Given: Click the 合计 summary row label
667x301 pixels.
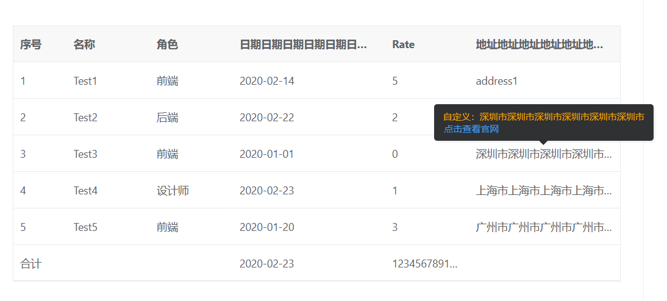Looking at the screenshot, I should tap(30, 264).
